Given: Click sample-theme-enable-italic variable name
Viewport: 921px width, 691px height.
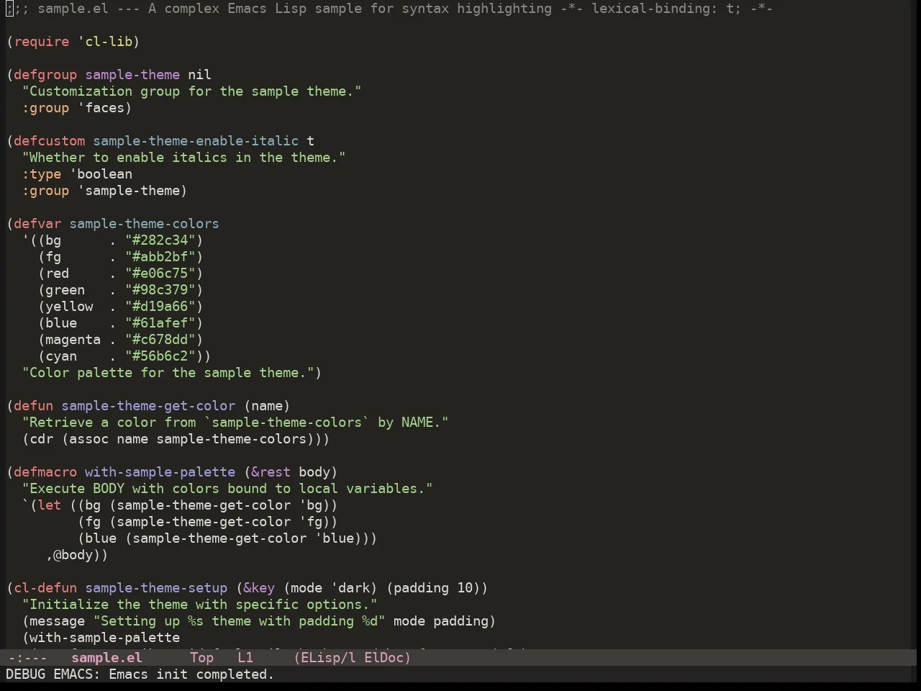Looking at the screenshot, I should [x=196, y=141].
